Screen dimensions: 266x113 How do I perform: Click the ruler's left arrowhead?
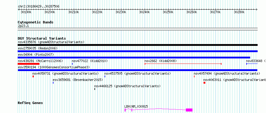coord(19,9)
